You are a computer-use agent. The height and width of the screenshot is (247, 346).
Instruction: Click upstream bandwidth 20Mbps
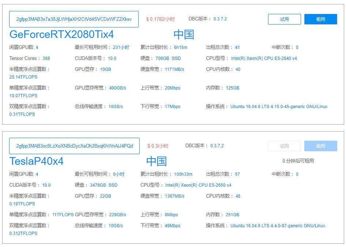(172, 88)
